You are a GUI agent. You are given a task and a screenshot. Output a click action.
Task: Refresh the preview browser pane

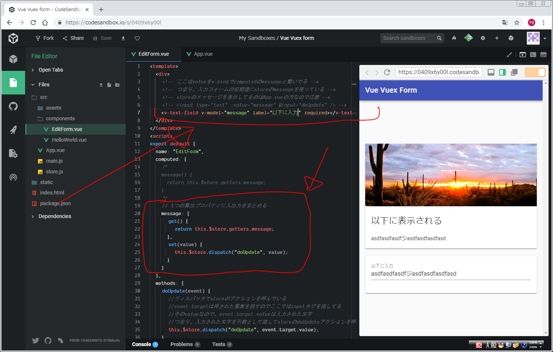387,72
